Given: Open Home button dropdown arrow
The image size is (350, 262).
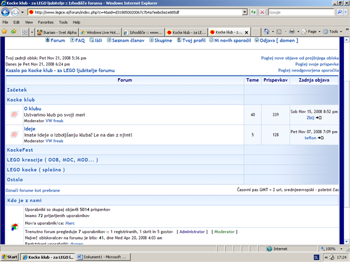Looking at the screenshot, I should [273, 32].
